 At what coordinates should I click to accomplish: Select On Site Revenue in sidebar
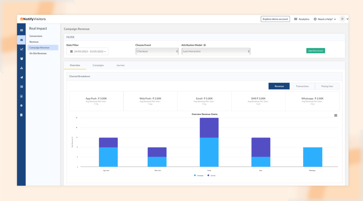pyautogui.click(x=38, y=53)
